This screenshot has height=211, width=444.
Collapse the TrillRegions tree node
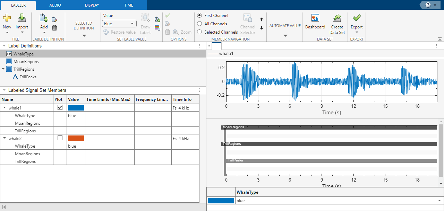(x=3, y=69)
